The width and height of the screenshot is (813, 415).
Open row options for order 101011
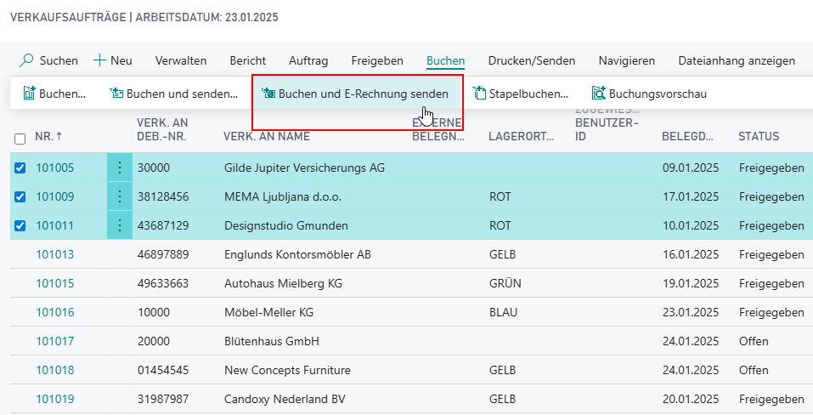(x=120, y=225)
